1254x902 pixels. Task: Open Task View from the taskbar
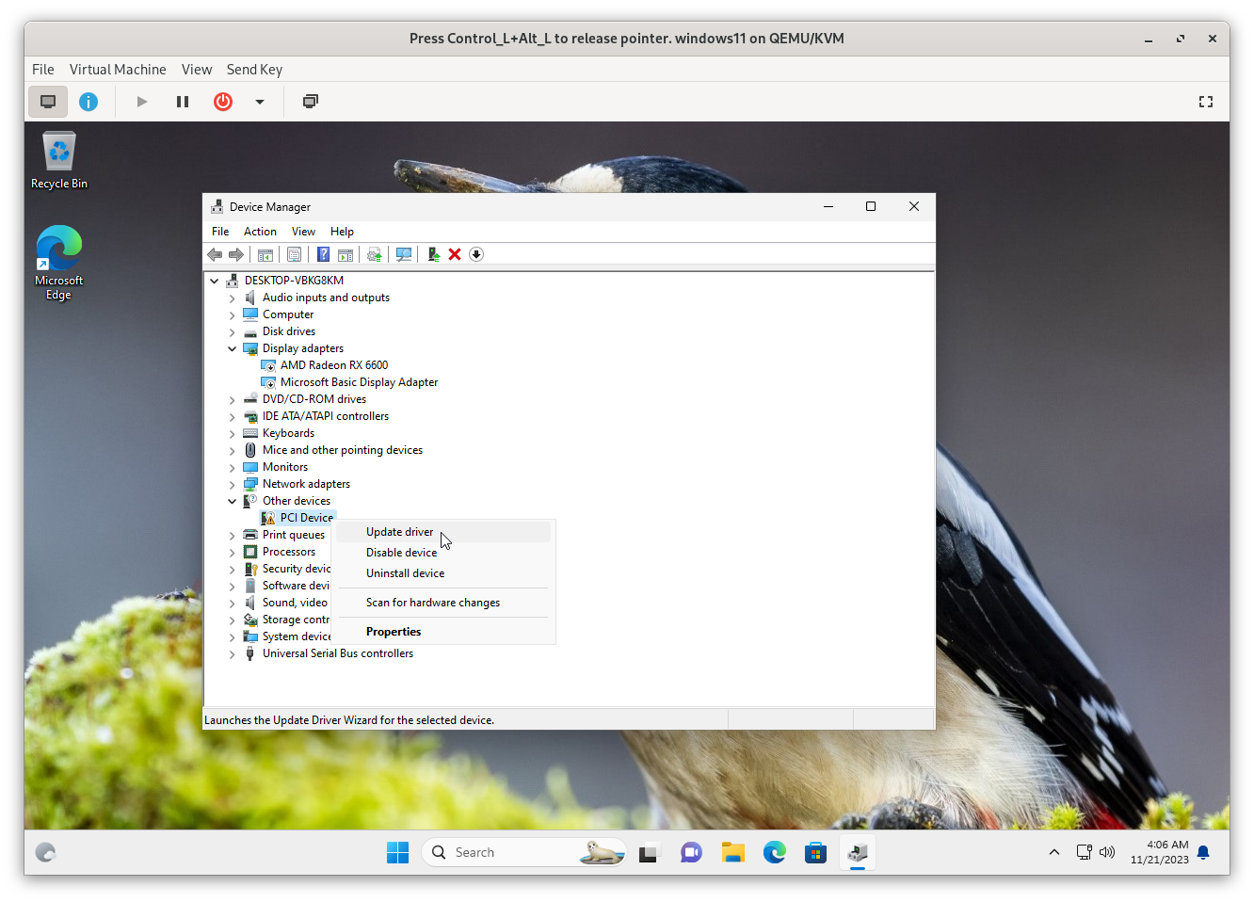tap(649, 853)
